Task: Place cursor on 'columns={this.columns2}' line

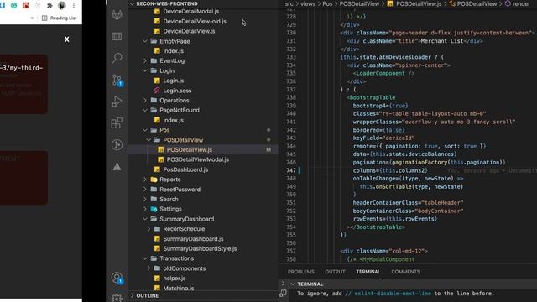Action: [390, 170]
